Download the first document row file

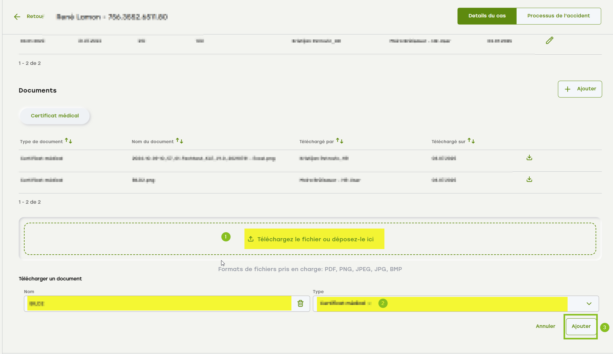point(529,158)
